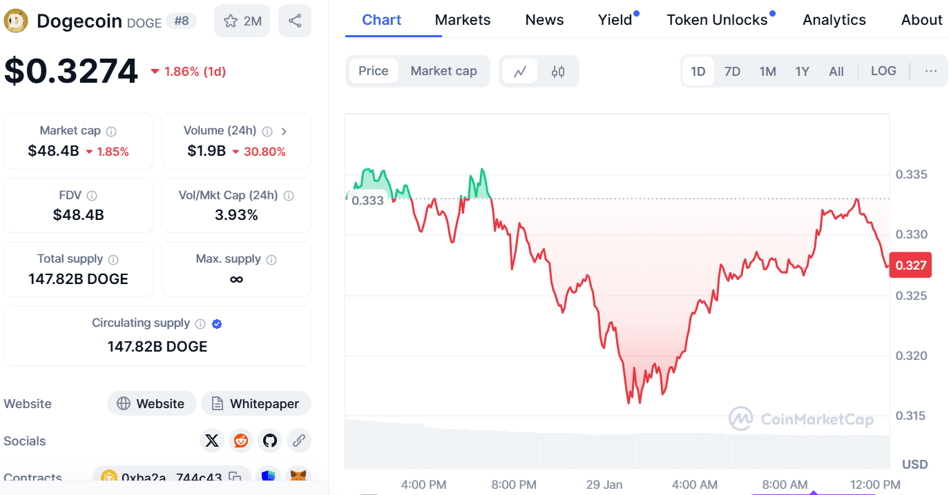Open more chart timeframe options via ellipsis
949x495 pixels.
pyautogui.click(x=931, y=70)
